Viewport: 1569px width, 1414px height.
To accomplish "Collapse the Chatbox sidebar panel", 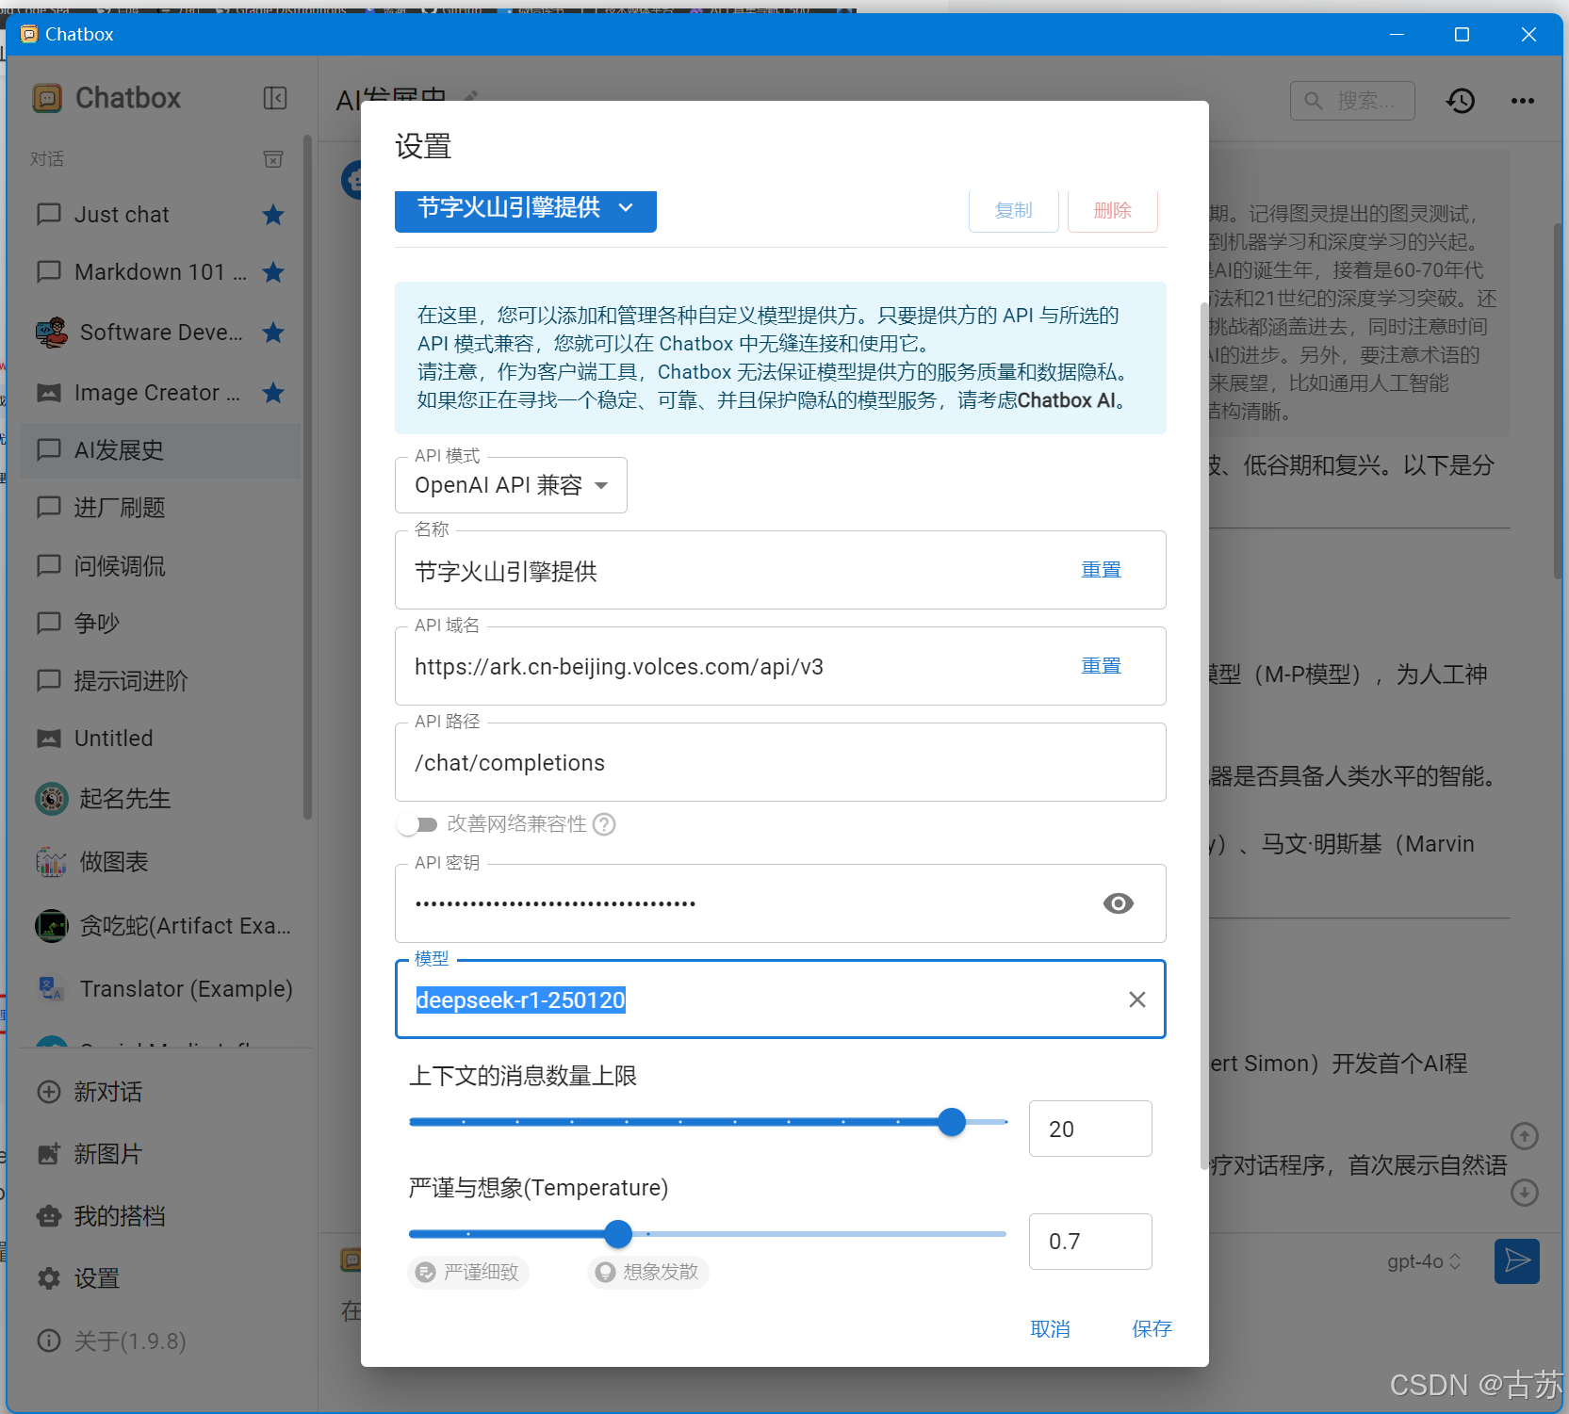I will pyautogui.click(x=275, y=98).
